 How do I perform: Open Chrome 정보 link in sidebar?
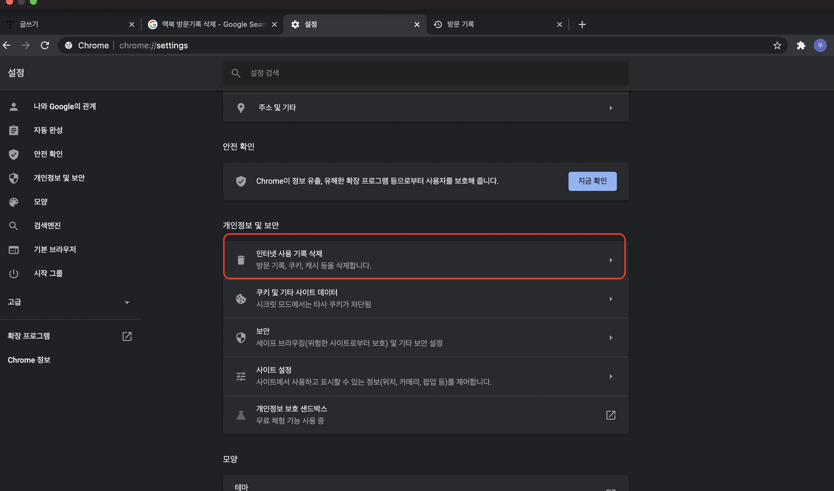pos(29,360)
